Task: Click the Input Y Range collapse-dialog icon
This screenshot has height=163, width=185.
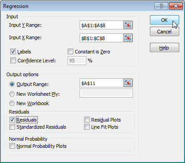Action: 128,25
